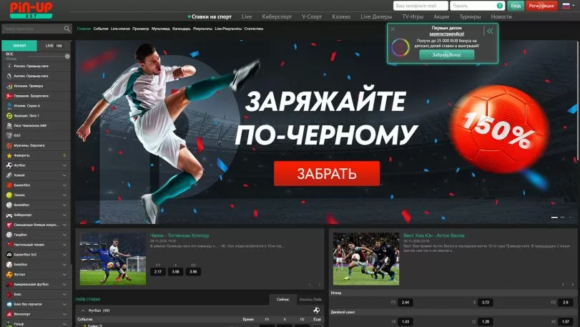The height and width of the screenshot is (327, 580).
Task: Click the Киберспорт gamepad icon in sidebar
Action: tap(9, 214)
